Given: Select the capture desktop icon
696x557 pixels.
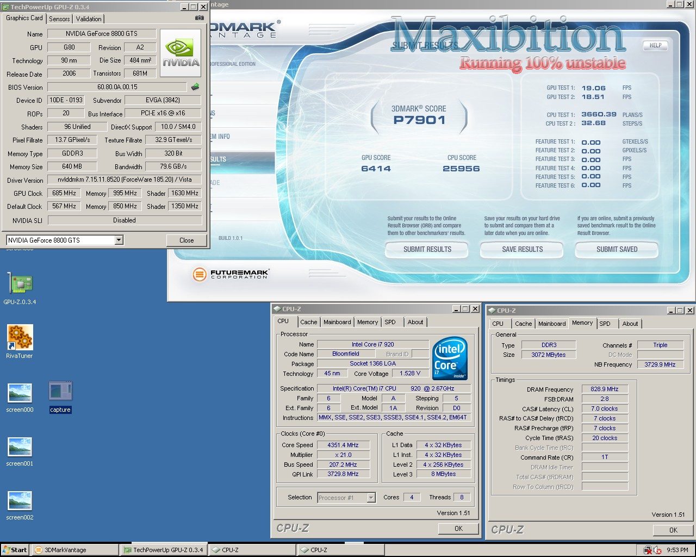Looking at the screenshot, I should tap(60, 398).
